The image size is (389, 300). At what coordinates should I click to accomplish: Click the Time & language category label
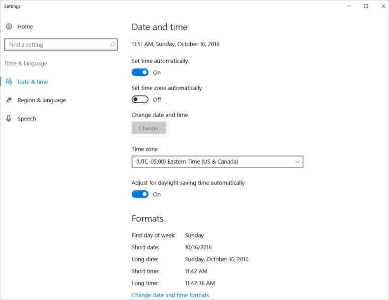[26, 63]
